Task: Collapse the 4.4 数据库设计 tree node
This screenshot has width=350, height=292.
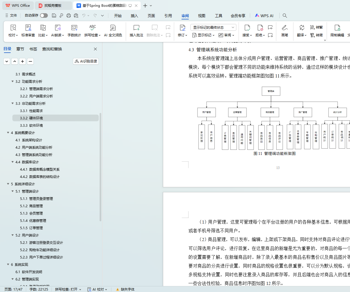Action: [x=13, y=162]
